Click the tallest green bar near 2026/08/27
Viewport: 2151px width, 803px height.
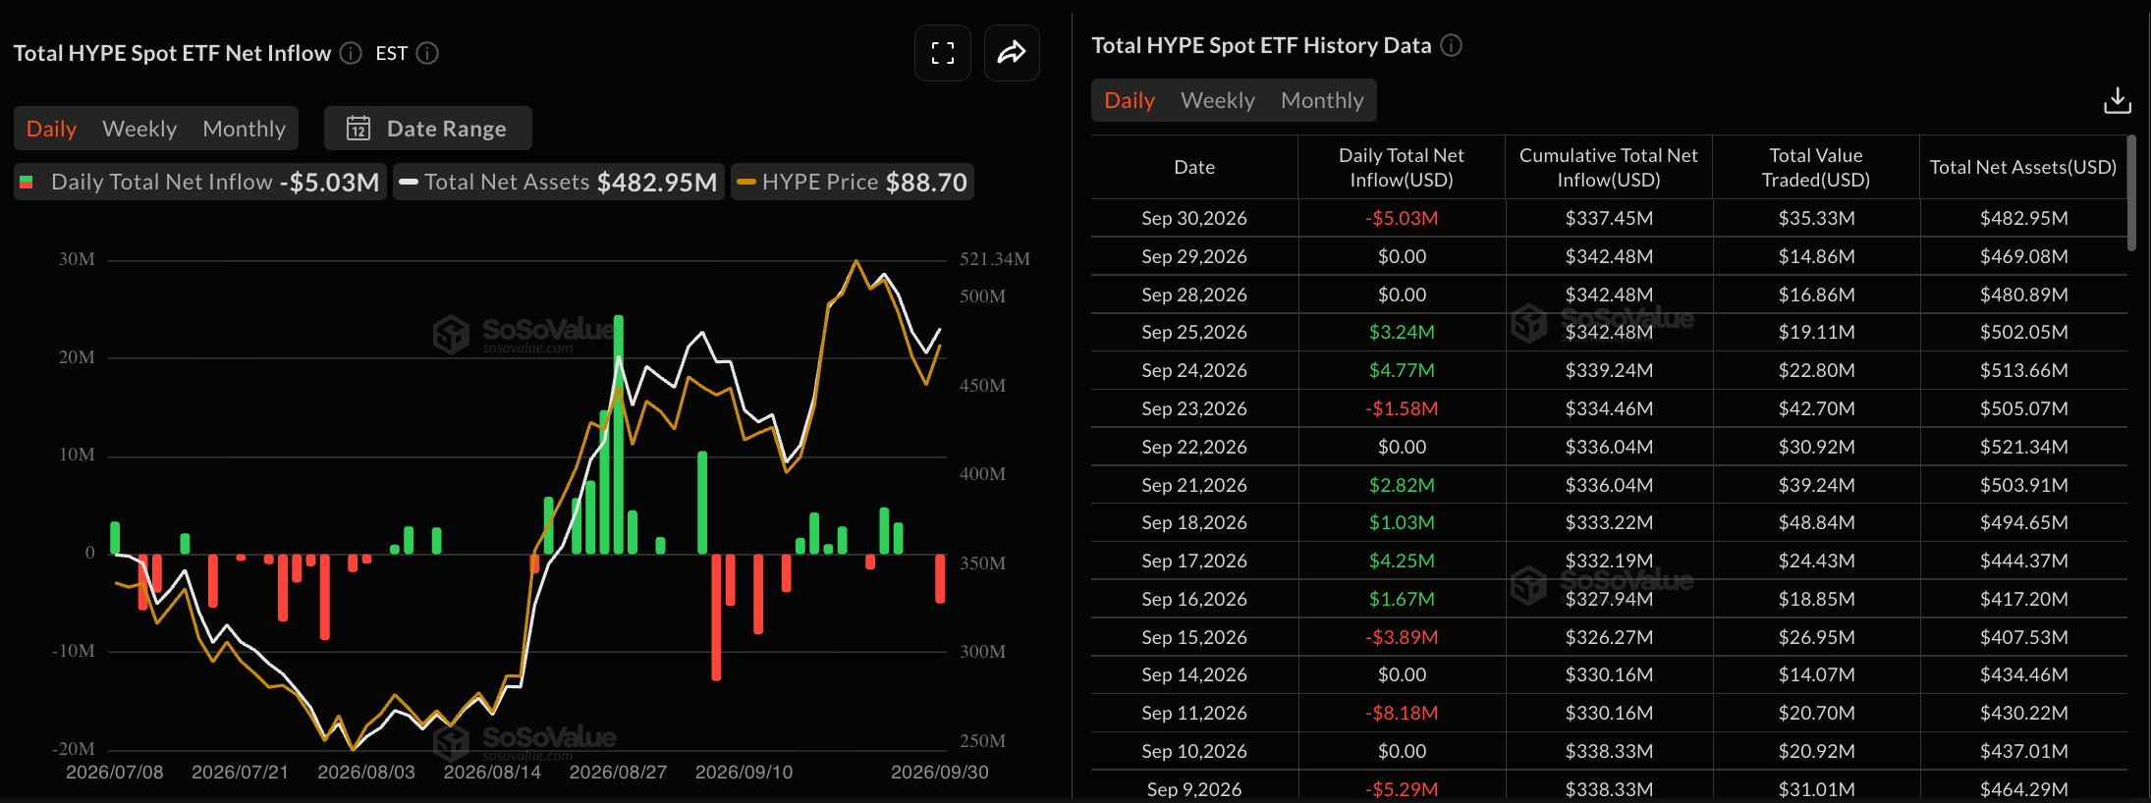(618, 435)
